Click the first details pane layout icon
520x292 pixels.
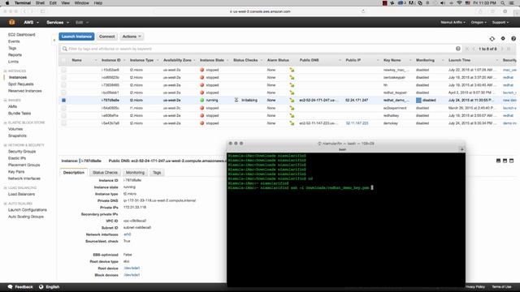498,161
